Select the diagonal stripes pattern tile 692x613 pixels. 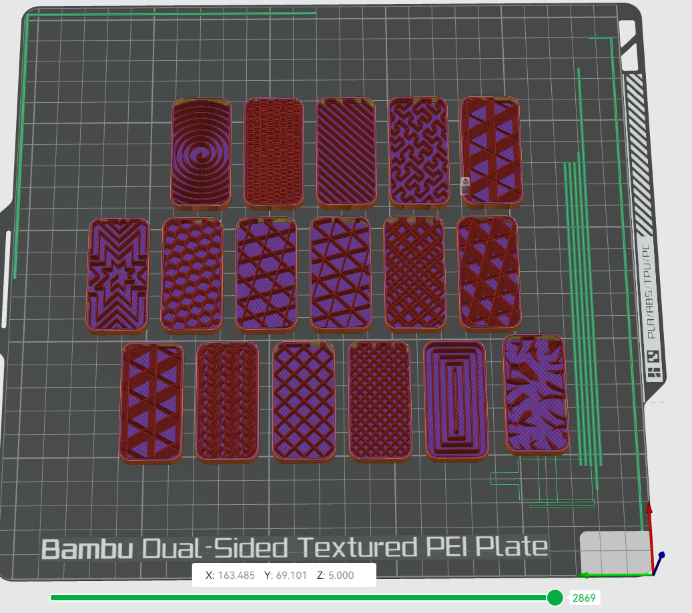pos(346,153)
